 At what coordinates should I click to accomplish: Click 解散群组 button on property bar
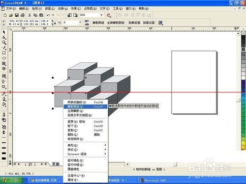tap(98, 23)
